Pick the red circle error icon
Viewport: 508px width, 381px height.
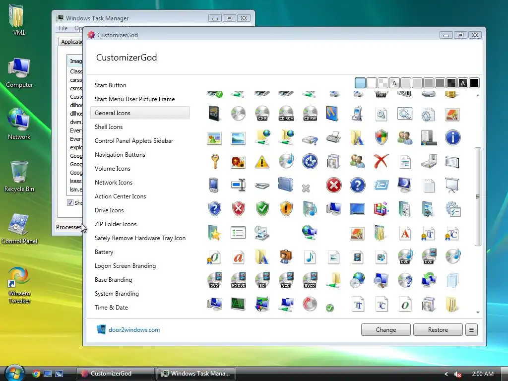coord(334,186)
